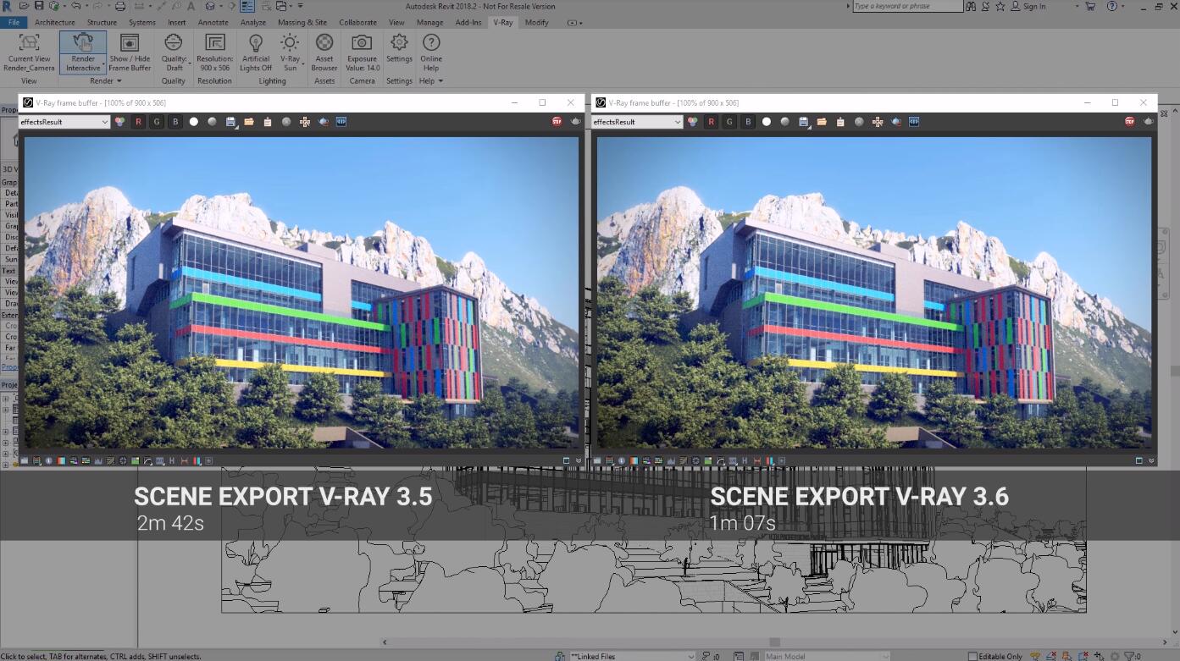Click the title bar Help question mark

[x=1111, y=7]
